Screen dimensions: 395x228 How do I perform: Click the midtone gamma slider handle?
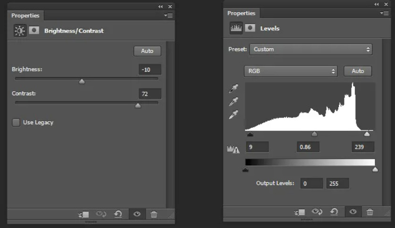click(314, 134)
